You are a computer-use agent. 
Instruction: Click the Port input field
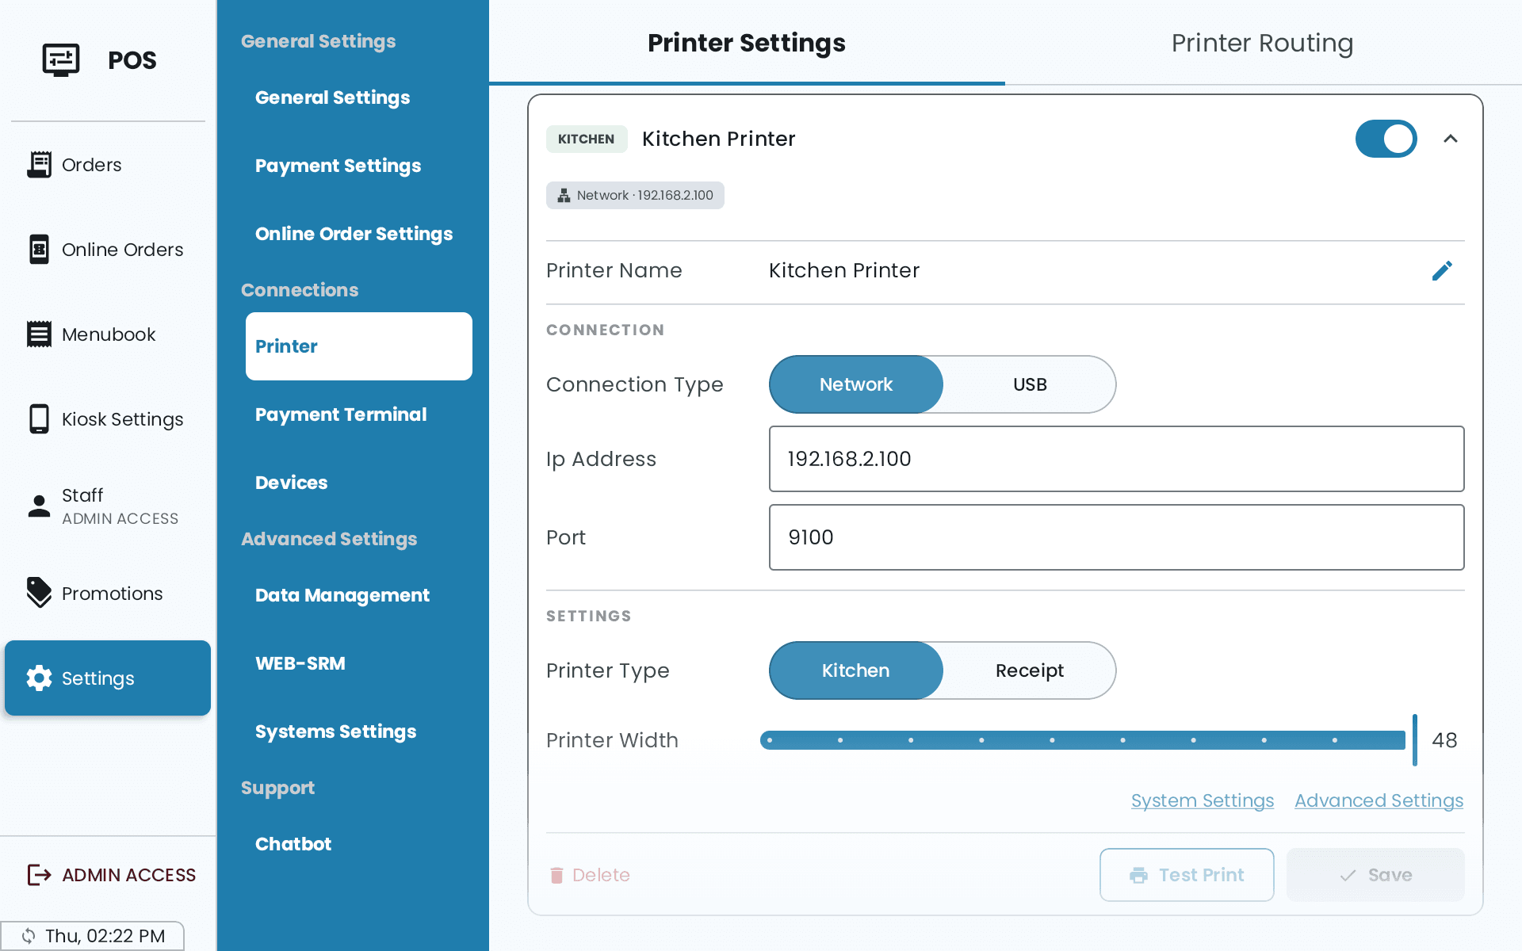click(x=1116, y=537)
